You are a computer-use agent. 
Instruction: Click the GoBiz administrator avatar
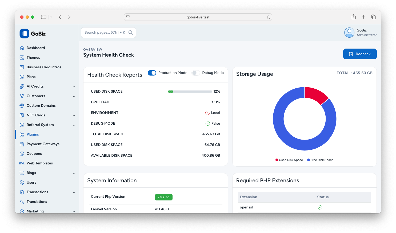click(x=349, y=33)
